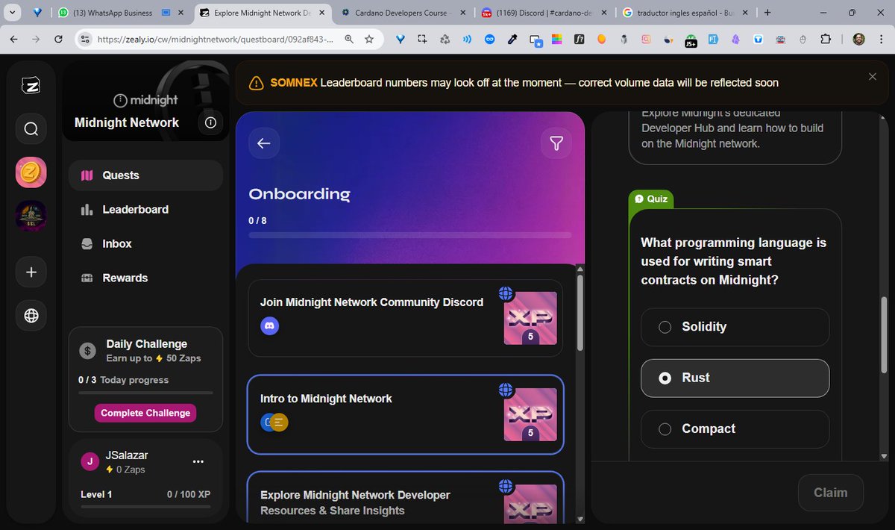Image resolution: width=895 pixels, height=530 pixels.
Task: Open the search icon in Zealy sidebar
Action: 31,129
